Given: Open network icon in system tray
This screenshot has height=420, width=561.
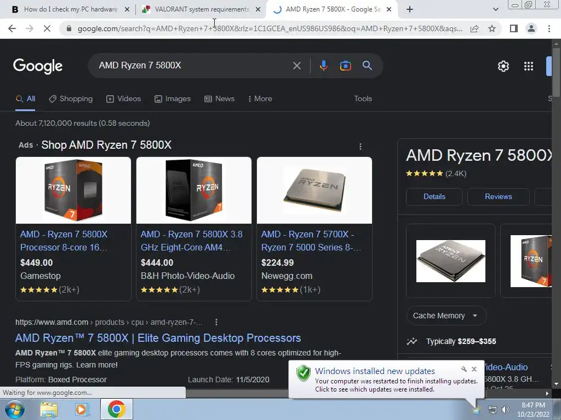Looking at the screenshot, I should tap(493, 410).
